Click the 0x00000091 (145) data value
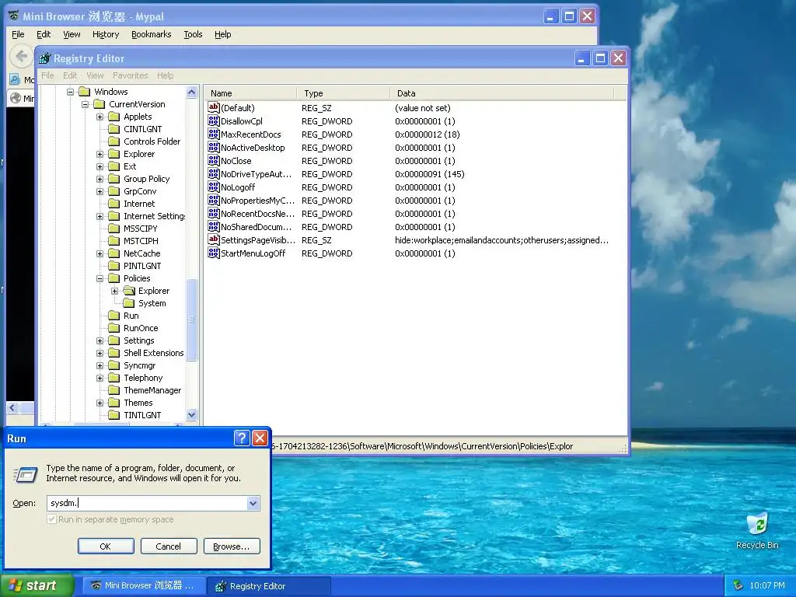This screenshot has width=796, height=597. click(x=429, y=174)
